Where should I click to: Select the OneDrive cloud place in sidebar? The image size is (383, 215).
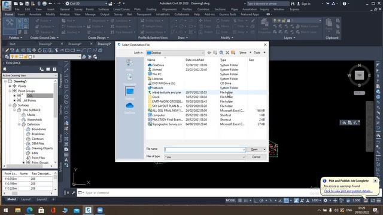pos(129,107)
